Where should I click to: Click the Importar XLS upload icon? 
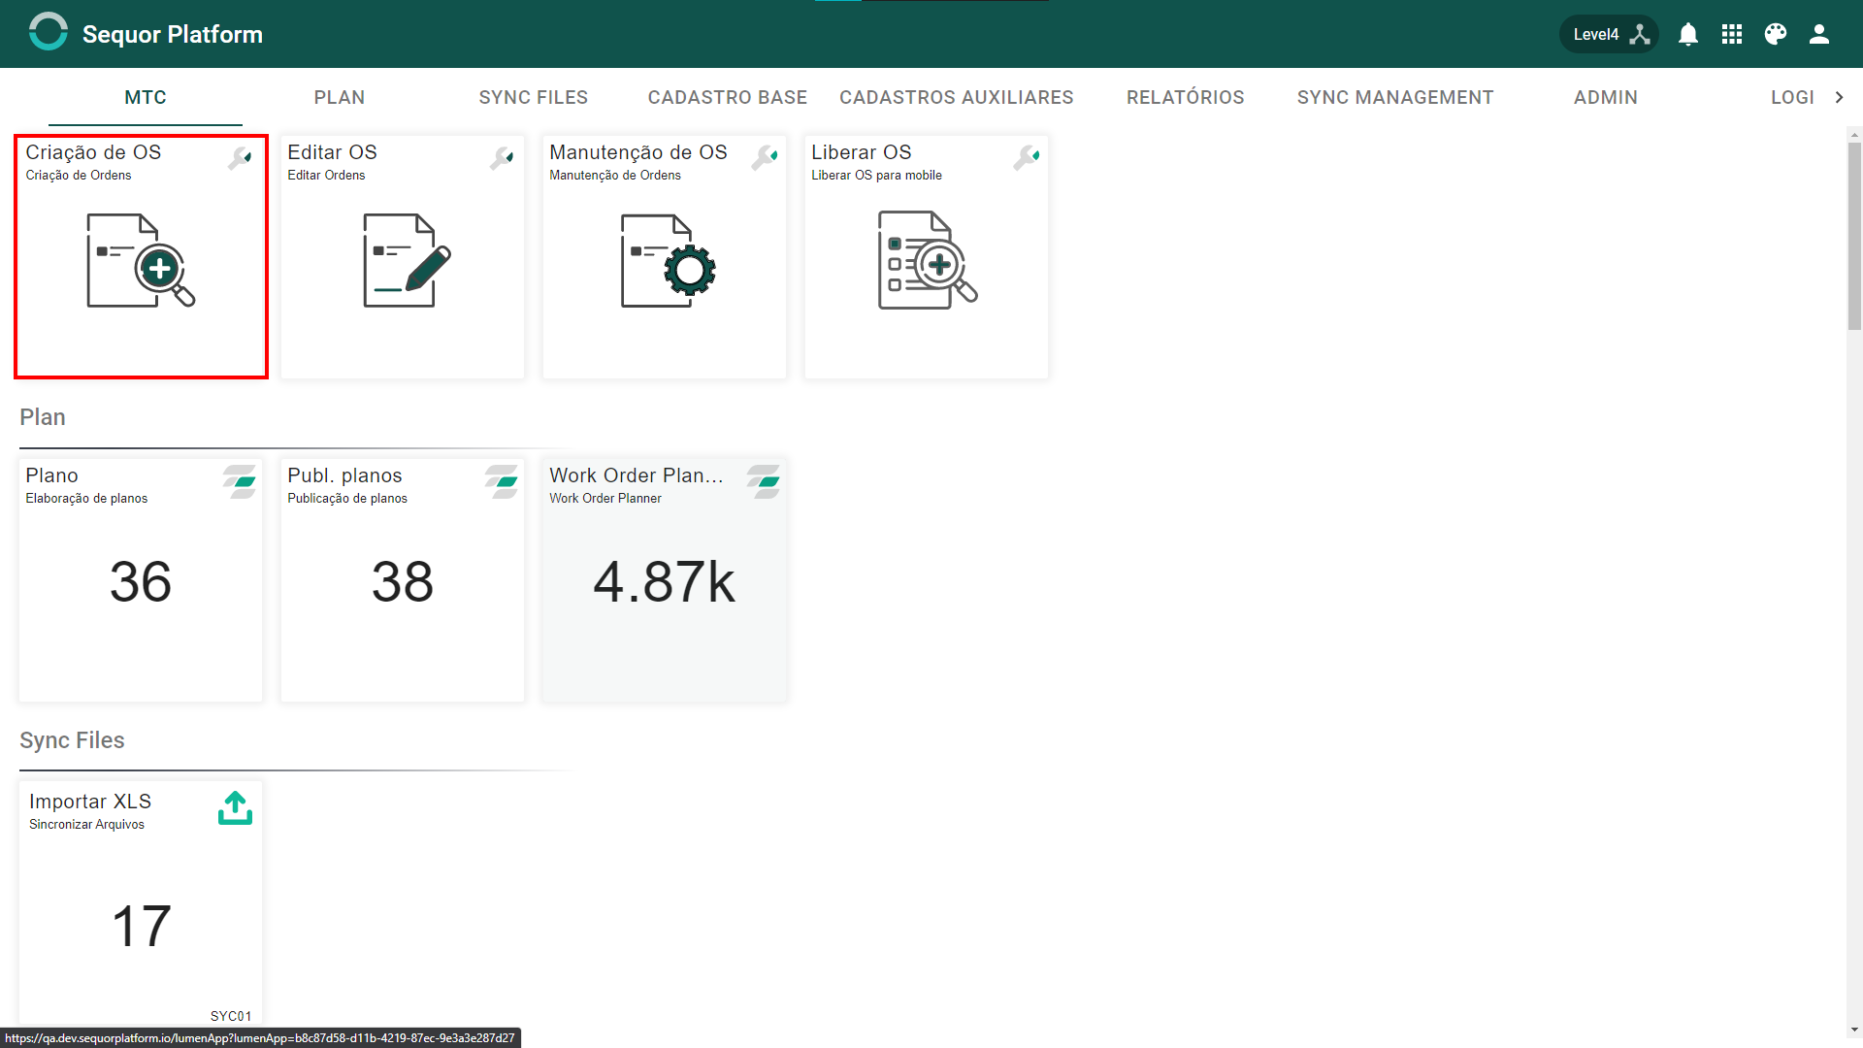pos(235,807)
